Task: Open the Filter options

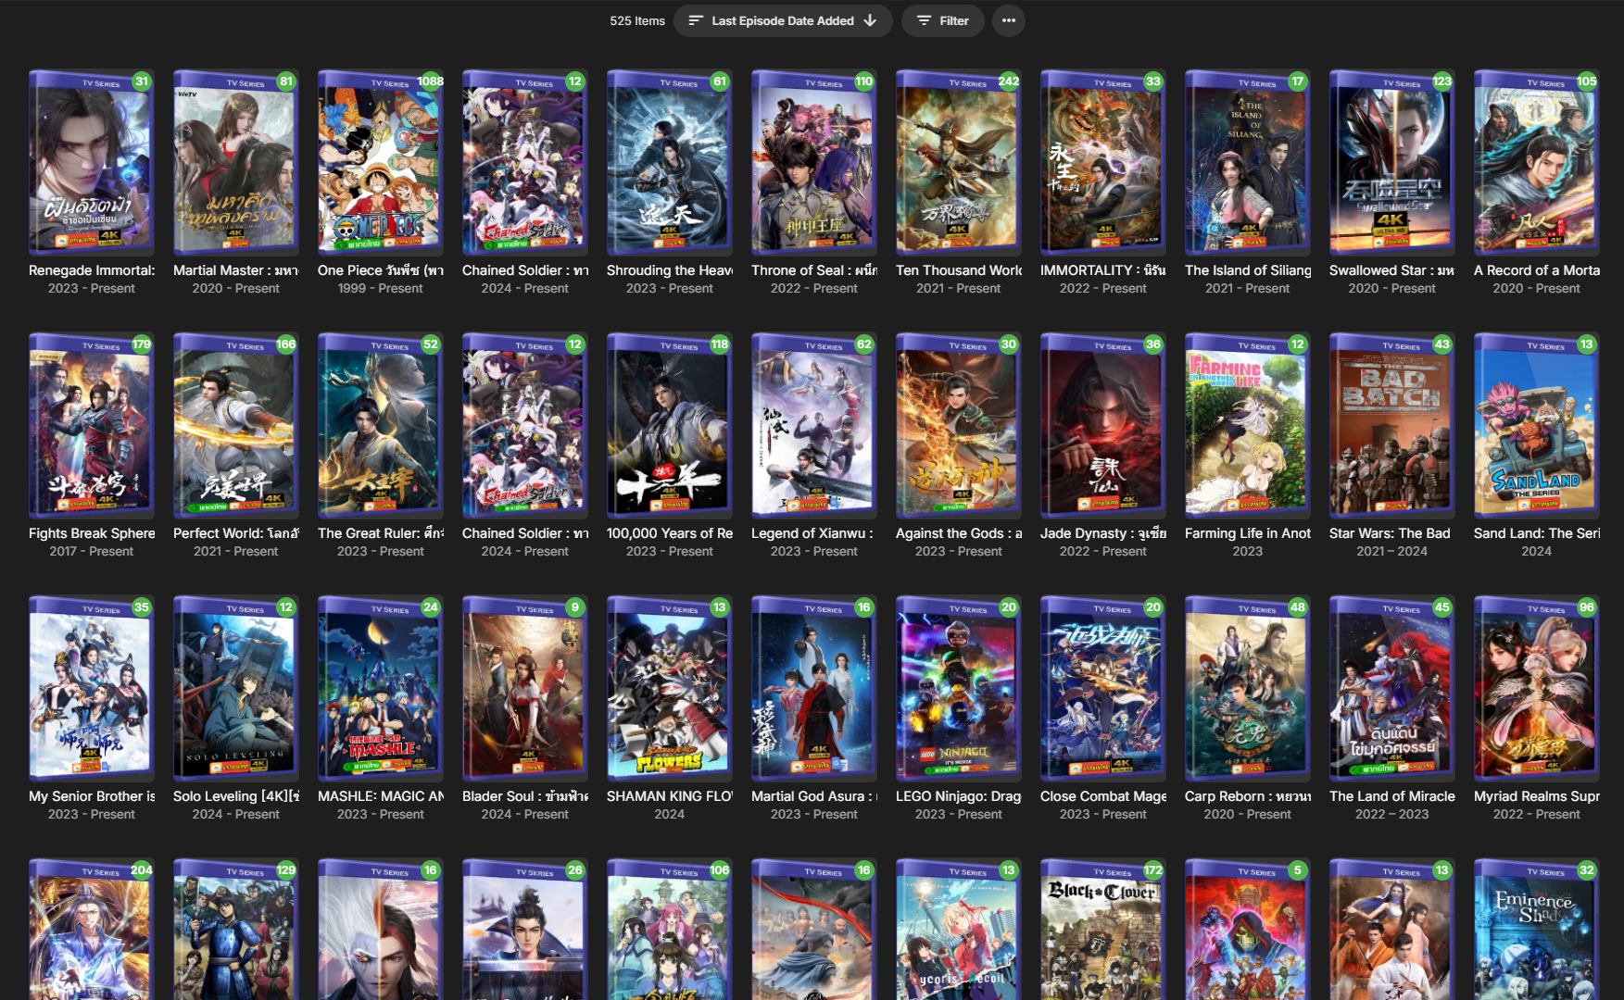Action: 942,20
